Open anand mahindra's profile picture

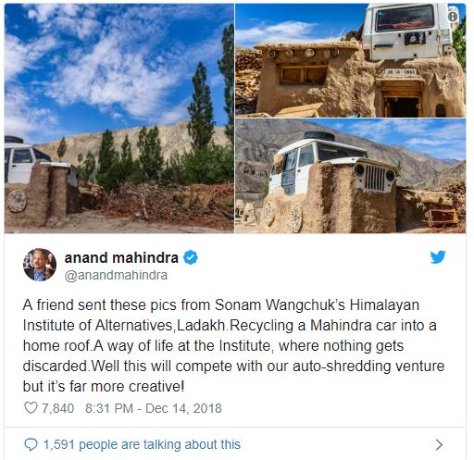(x=40, y=265)
